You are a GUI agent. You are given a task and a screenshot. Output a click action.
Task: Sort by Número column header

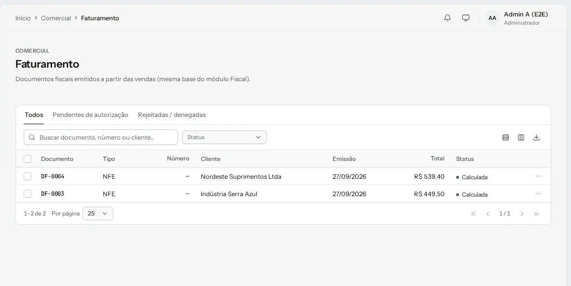(x=178, y=158)
